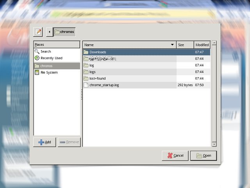The image size is (250, 188).
Task: Click the folder icon of the blurred-name row
Action: pyautogui.click(x=86, y=59)
